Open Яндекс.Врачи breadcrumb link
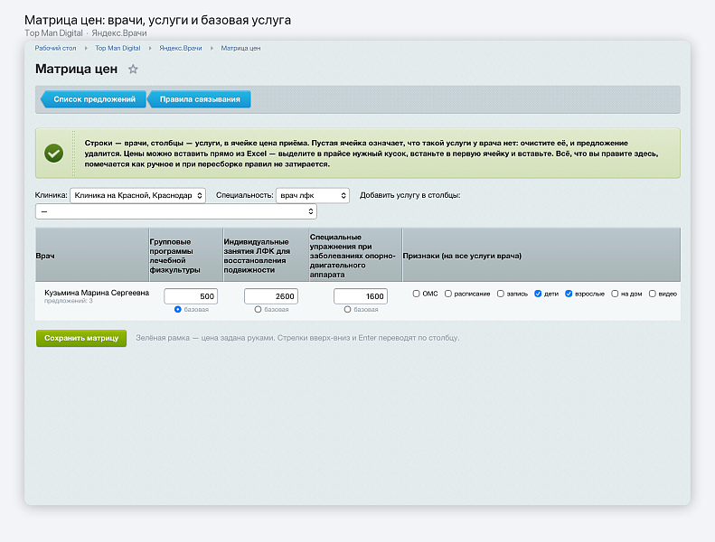The height and width of the screenshot is (542, 715). (181, 48)
